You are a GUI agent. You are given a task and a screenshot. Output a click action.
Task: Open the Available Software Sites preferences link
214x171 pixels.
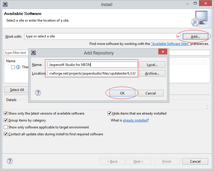coord(170,44)
